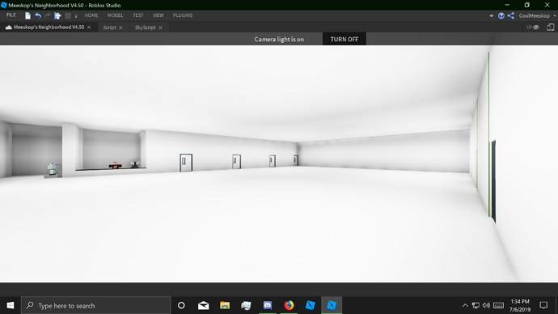The width and height of the screenshot is (558, 314).
Task: Switch to the VIEW ribbon tab
Action: 158,15
